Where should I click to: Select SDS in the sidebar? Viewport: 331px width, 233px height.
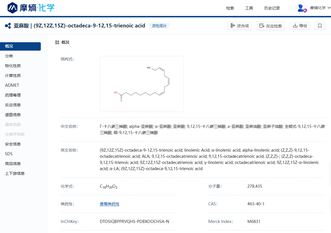click(9, 154)
